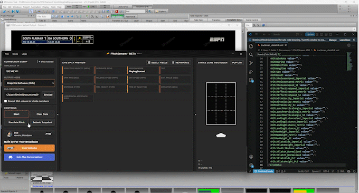The height and width of the screenshot is (193, 359).
Task: Dismiss the Restricted Mode banner
Action: (354, 40)
